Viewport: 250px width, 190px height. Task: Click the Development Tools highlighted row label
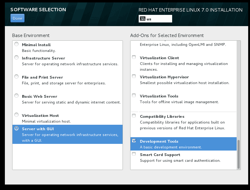(x=159, y=141)
